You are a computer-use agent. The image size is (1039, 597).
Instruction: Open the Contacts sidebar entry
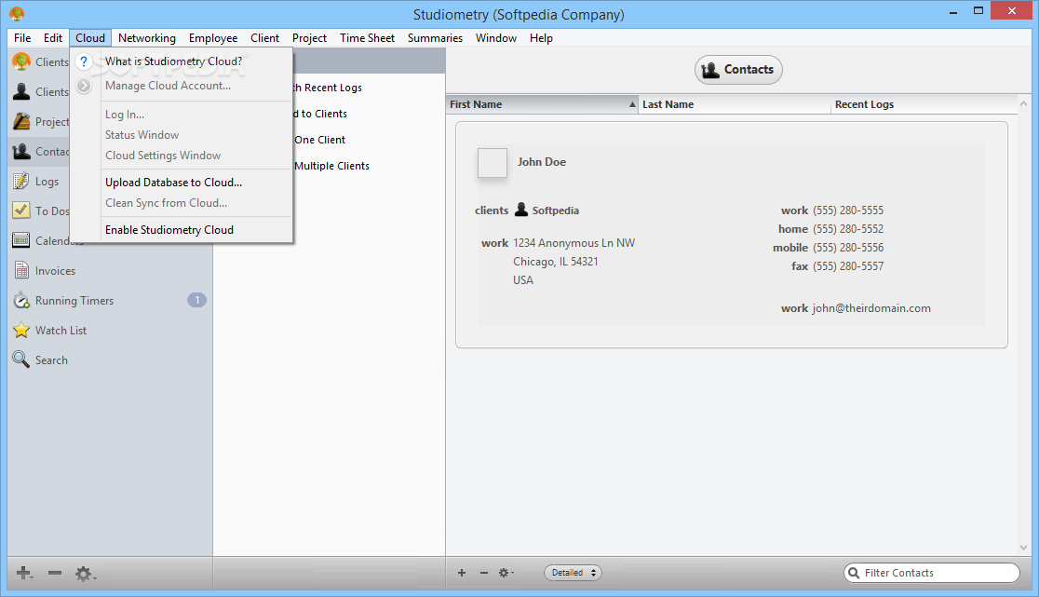tap(40, 151)
